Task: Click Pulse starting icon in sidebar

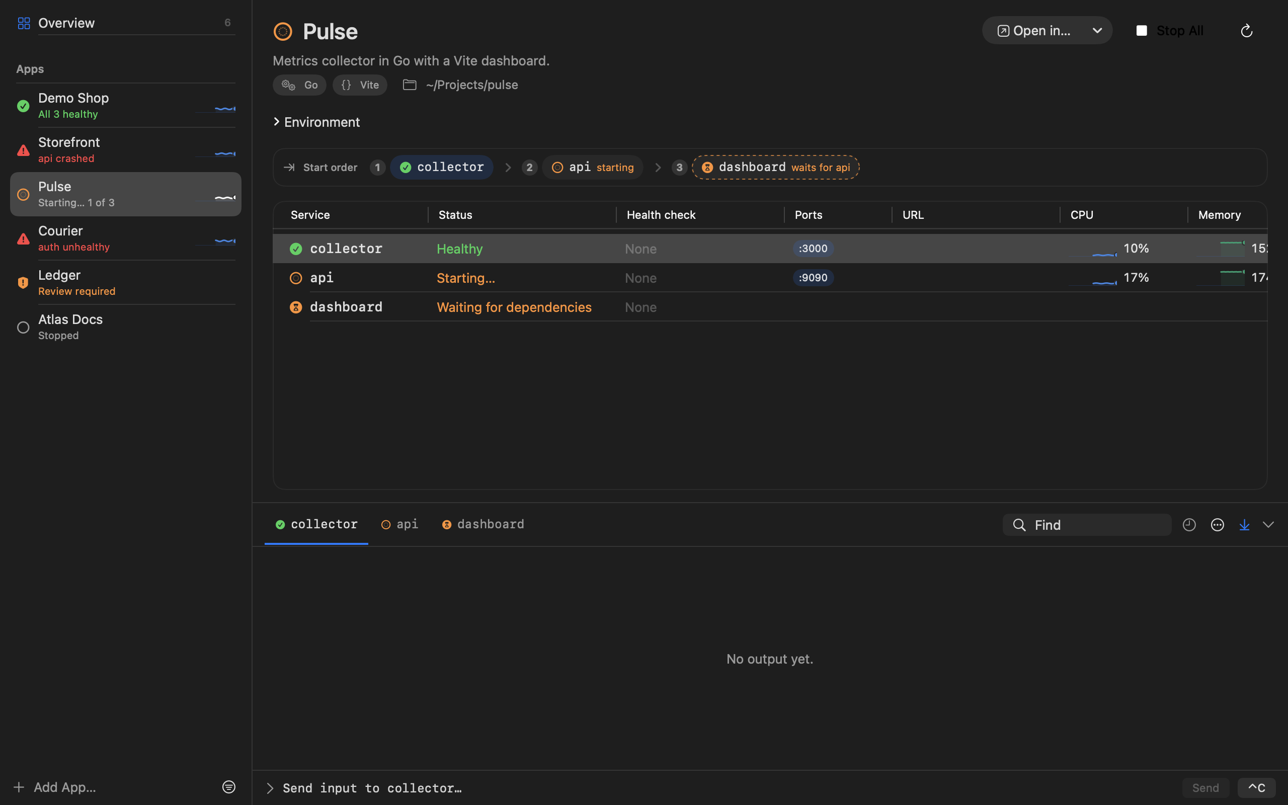Action: pyautogui.click(x=23, y=194)
